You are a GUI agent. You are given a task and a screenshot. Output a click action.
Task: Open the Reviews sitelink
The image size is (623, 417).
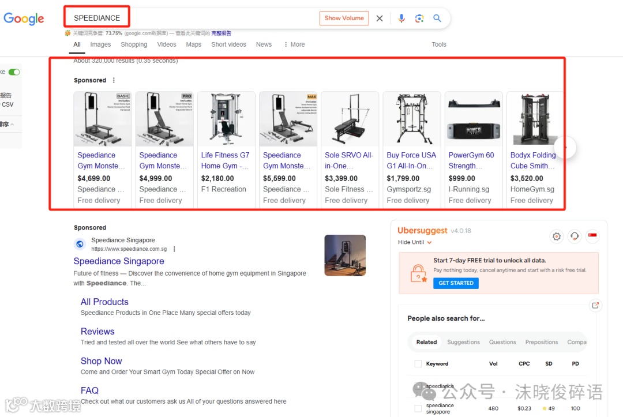[x=97, y=332]
